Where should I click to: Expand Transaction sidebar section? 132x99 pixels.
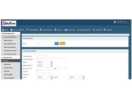point(11,61)
